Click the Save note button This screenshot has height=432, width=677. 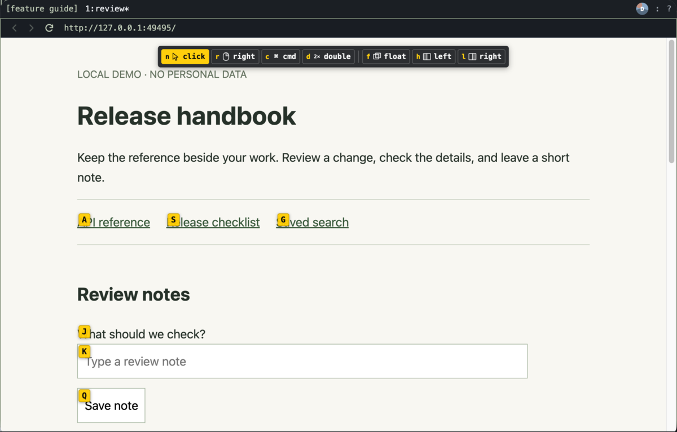point(111,405)
